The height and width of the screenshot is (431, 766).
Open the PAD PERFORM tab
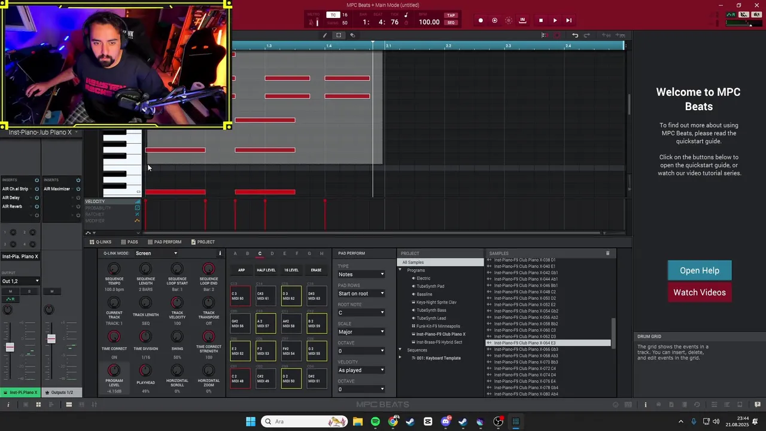[165, 242]
